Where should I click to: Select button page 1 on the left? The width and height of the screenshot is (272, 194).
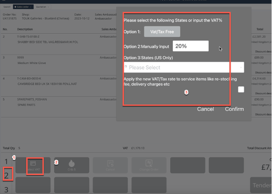pyautogui.click(x=6, y=162)
